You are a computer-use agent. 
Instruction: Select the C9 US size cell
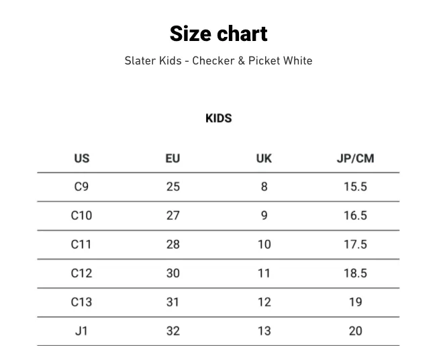coord(81,187)
